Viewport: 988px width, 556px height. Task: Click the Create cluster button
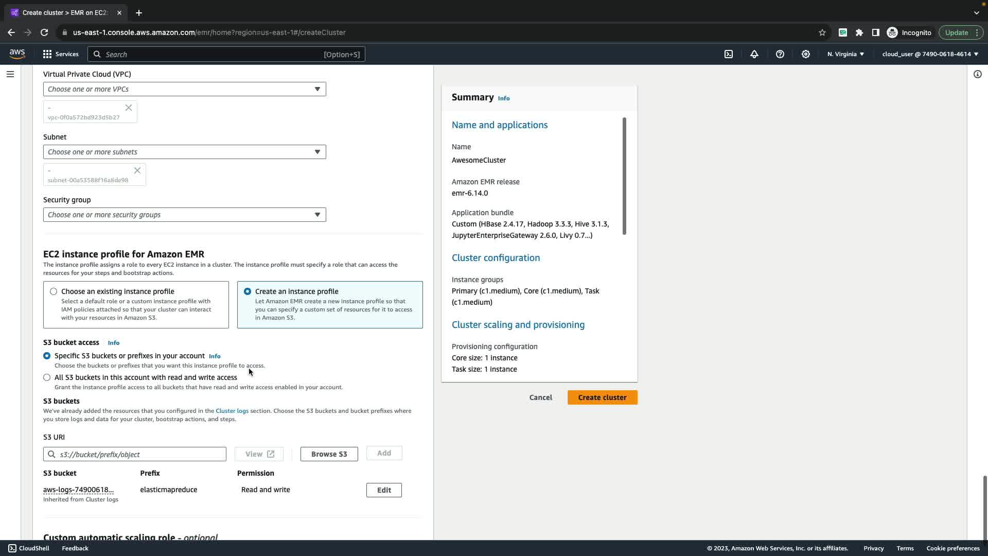coord(602,397)
